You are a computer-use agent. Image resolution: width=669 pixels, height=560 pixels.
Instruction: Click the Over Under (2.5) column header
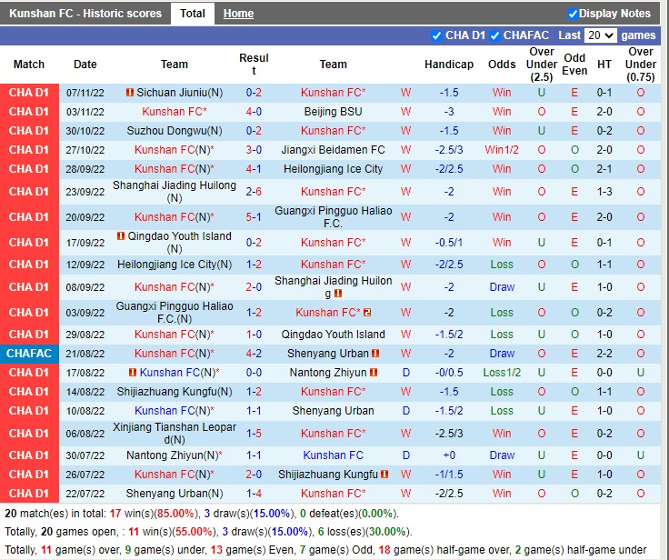tap(542, 65)
